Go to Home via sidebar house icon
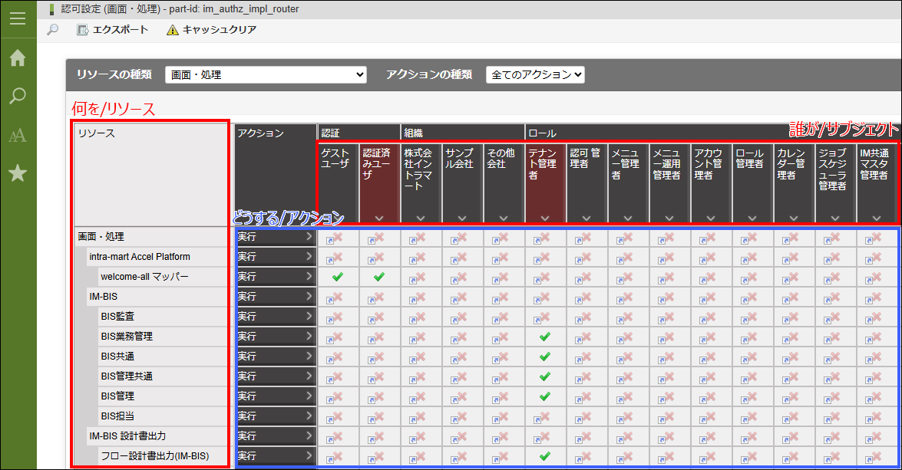The width and height of the screenshot is (902, 470). (18, 58)
